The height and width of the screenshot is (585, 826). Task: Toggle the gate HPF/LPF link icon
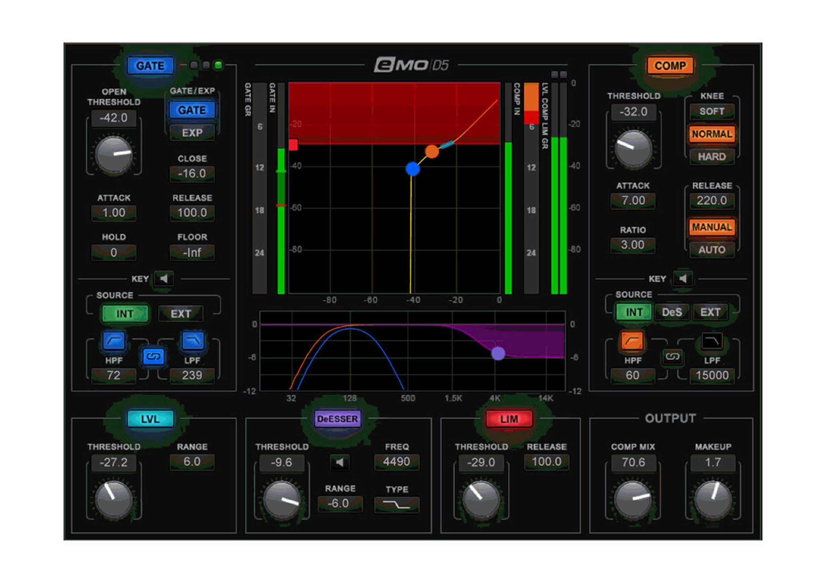coord(153,357)
